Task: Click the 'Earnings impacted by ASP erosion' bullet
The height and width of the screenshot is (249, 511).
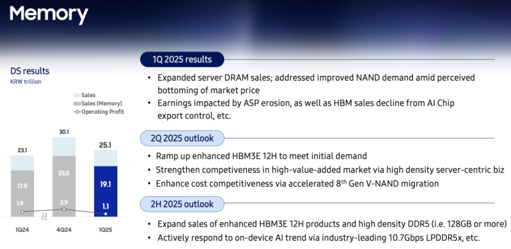Action: 300,109
